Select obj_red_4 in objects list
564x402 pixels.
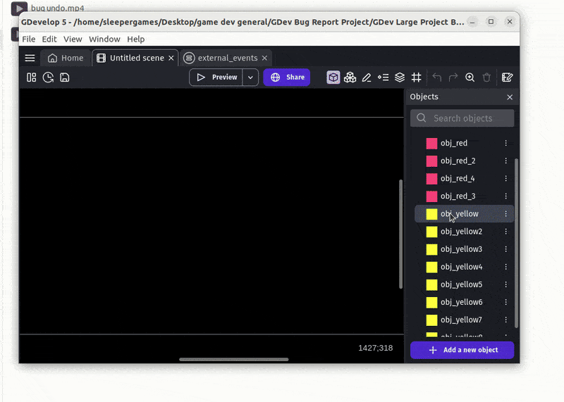tap(465, 178)
